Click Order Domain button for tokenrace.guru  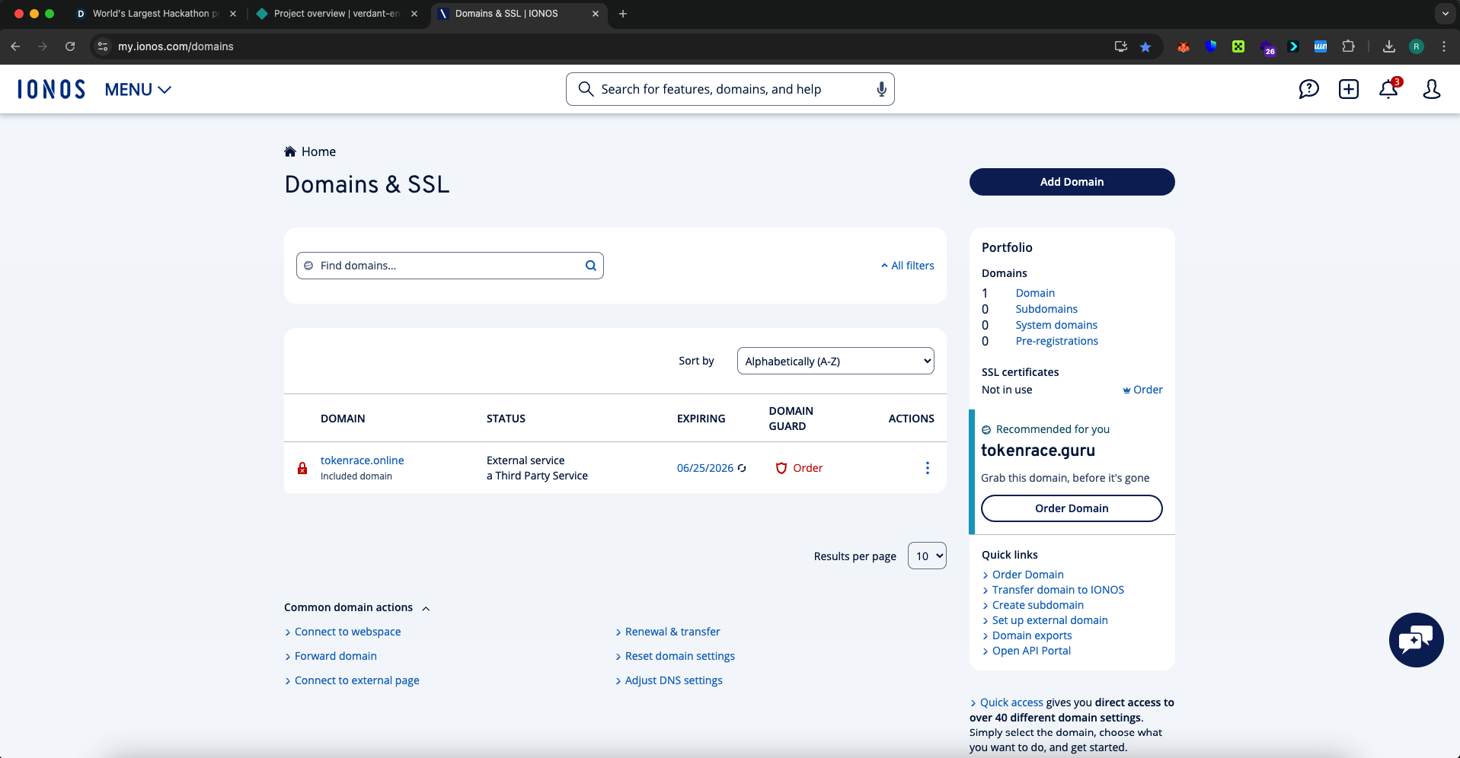(1072, 508)
